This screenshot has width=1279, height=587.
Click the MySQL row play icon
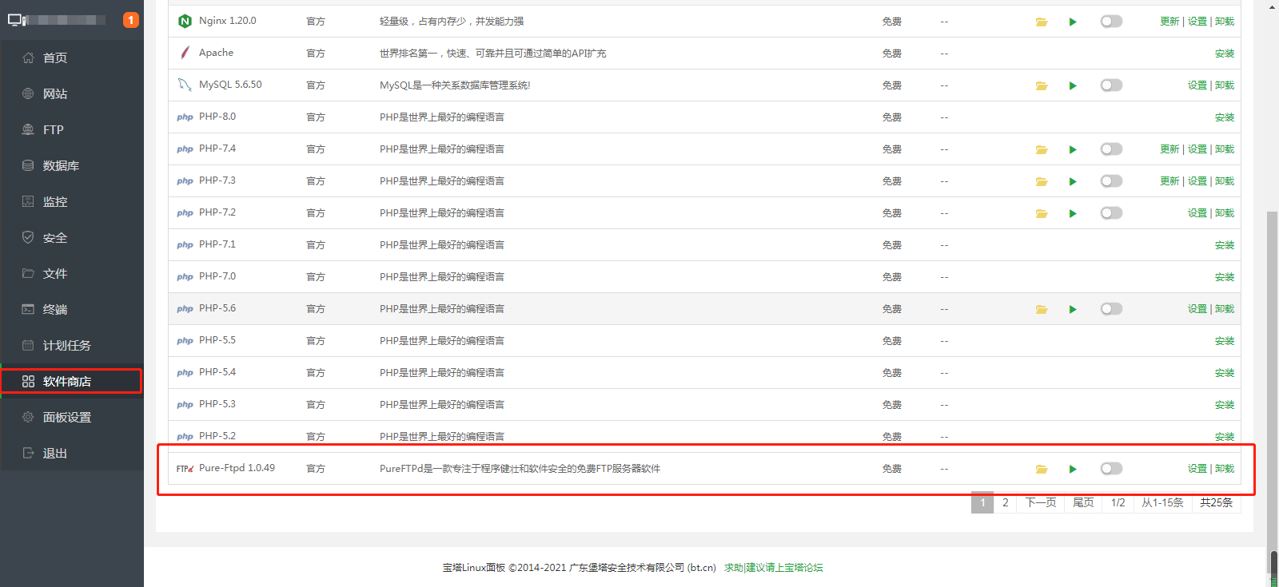(1073, 85)
